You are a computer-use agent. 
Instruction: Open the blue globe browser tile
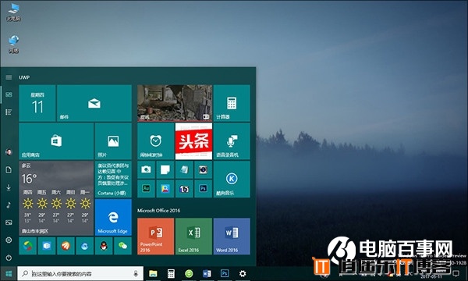(x=85, y=246)
